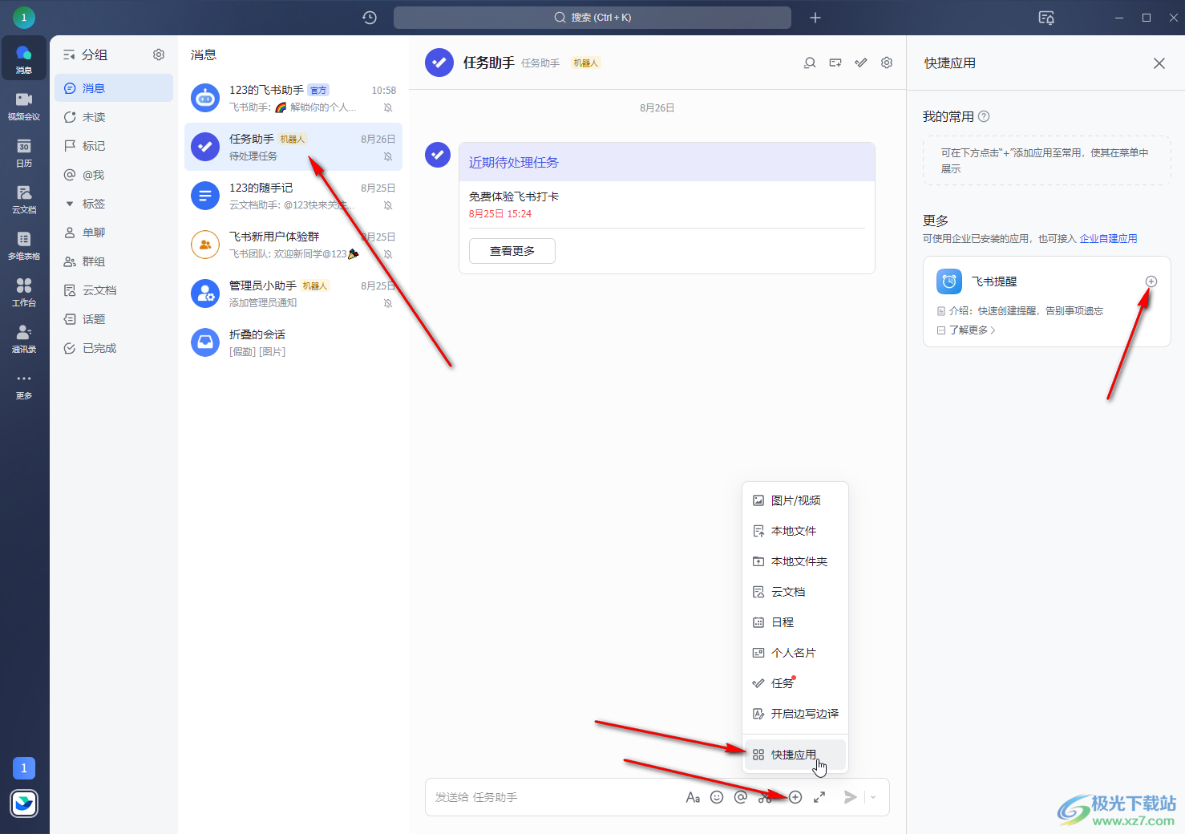Open Multi-dimensional Table (多维表格) sidebar icon
The image size is (1185, 834).
click(x=24, y=245)
